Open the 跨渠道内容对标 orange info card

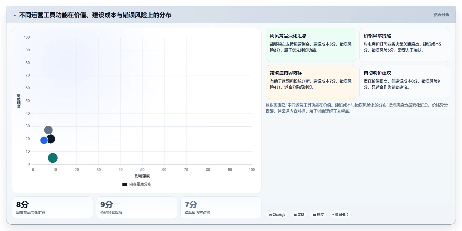tap(311, 82)
